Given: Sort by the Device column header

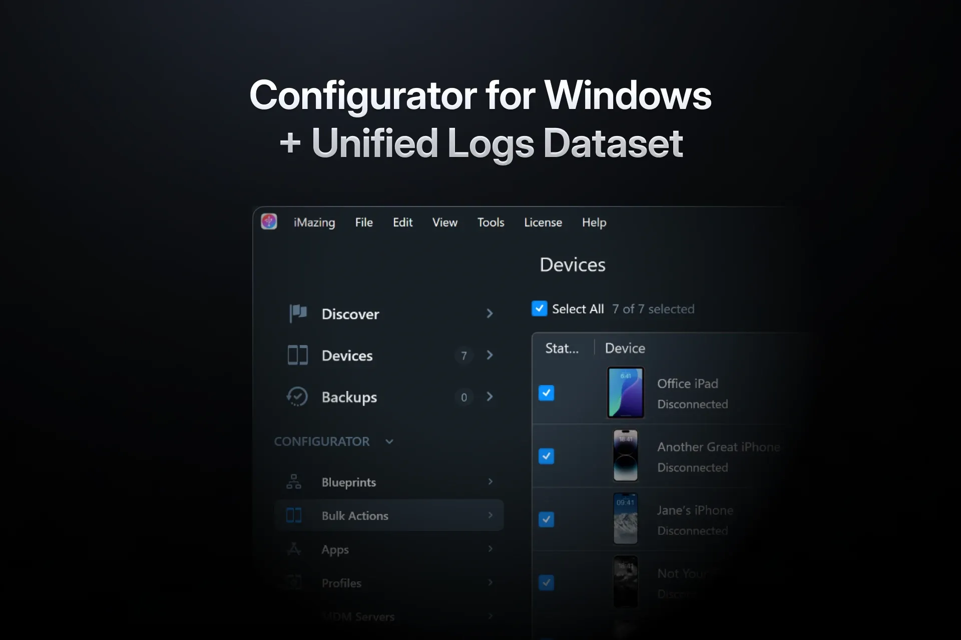Looking at the screenshot, I should [x=625, y=348].
